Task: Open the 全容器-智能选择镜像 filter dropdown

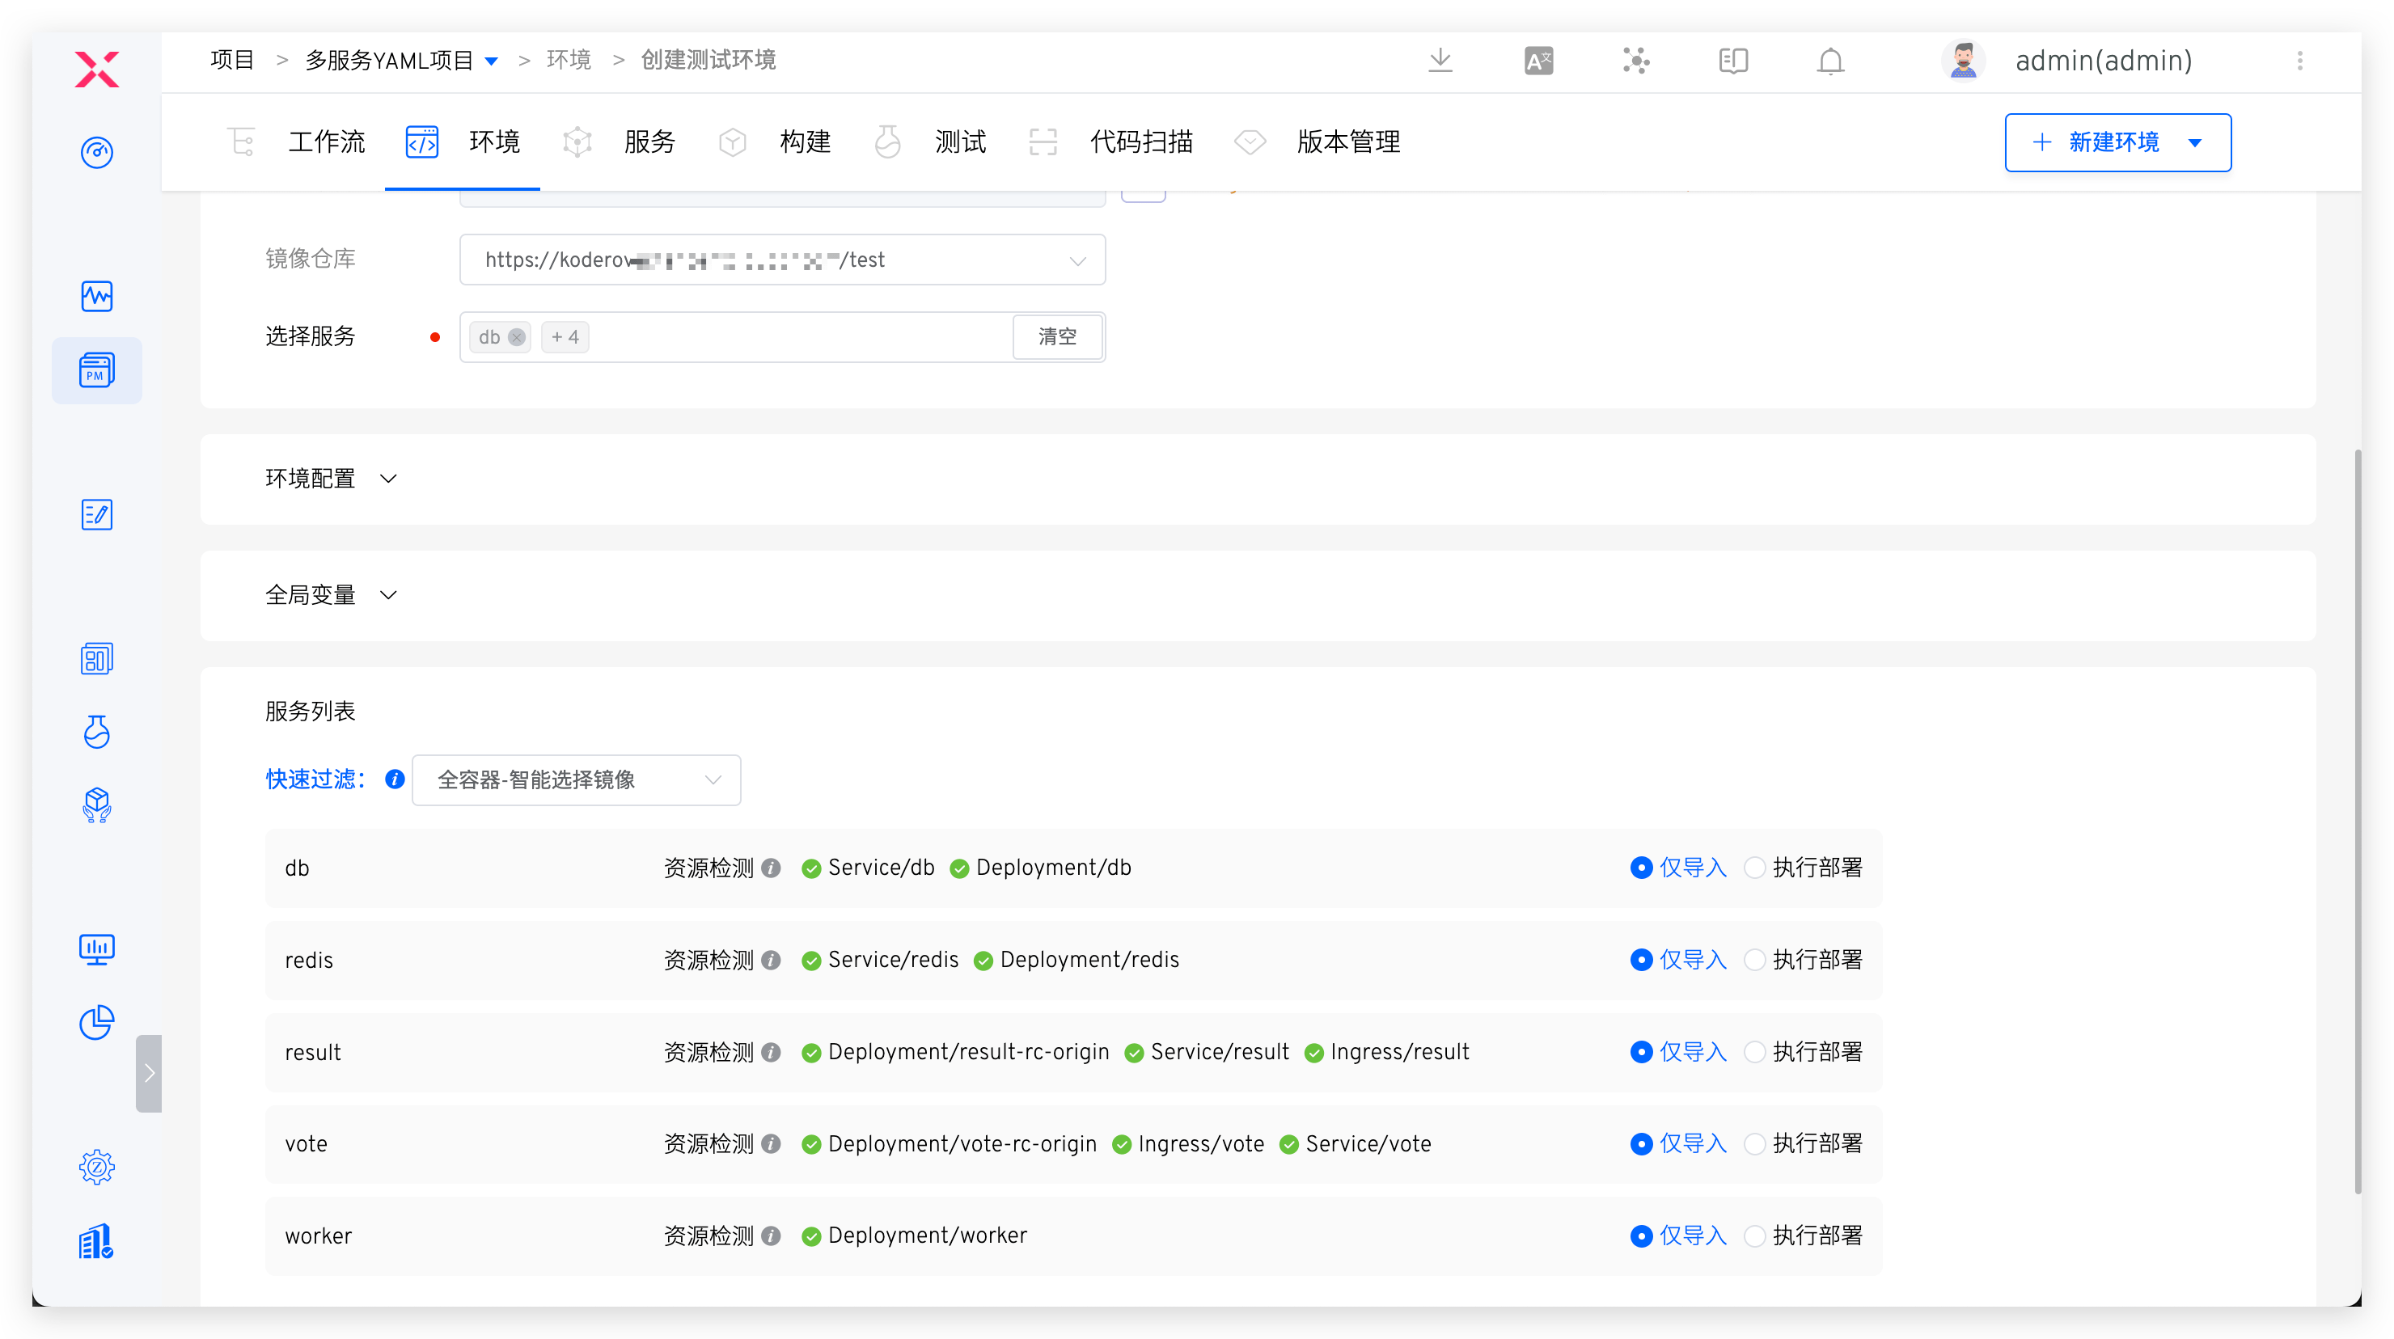Action: 576,779
